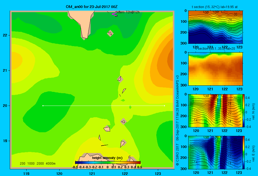
Task: Click the 'vel. E (m/s)' axis label
Action: [253, 153]
